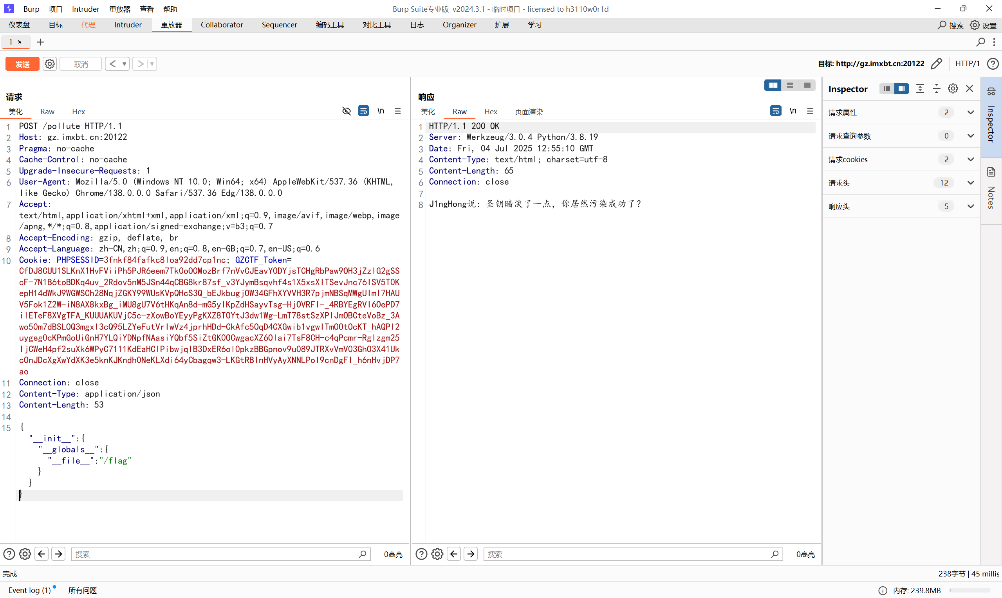Select combined tabbed layout icon
The height and width of the screenshot is (598, 1002).
pyautogui.click(x=807, y=85)
